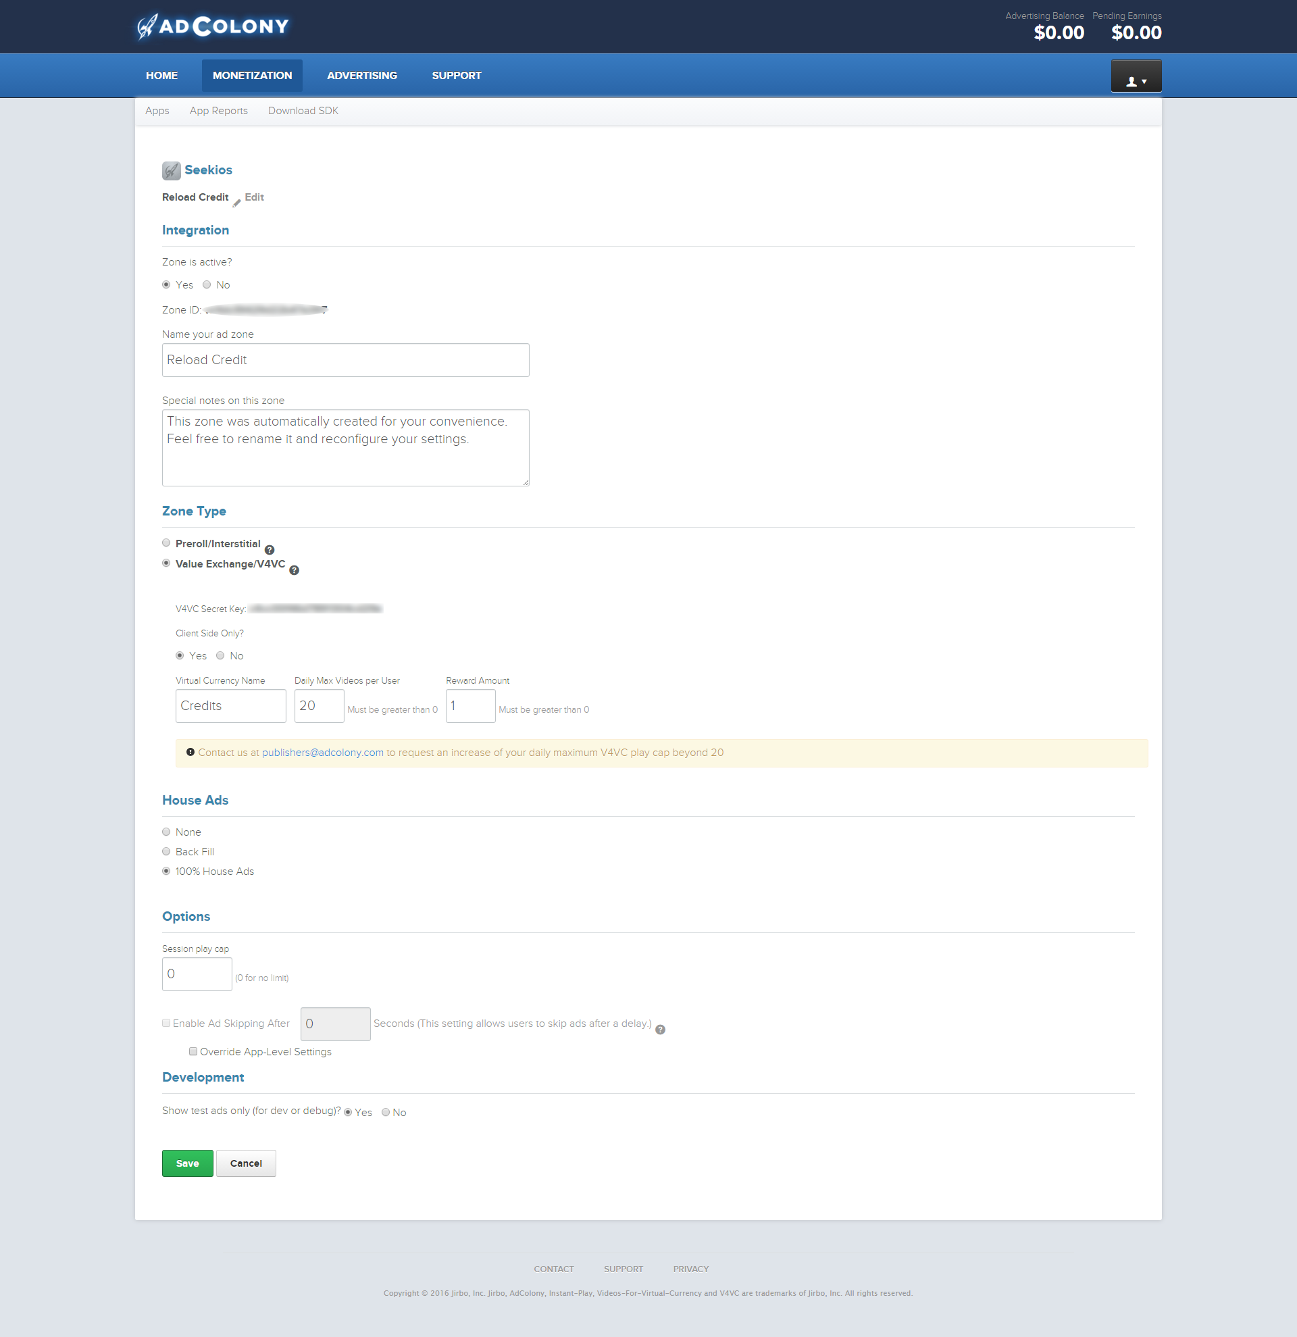Image resolution: width=1297 pixels, height=1337 pixels.
Task: Open Preroll/Interstitial help question mark
Action: (270, 550)
